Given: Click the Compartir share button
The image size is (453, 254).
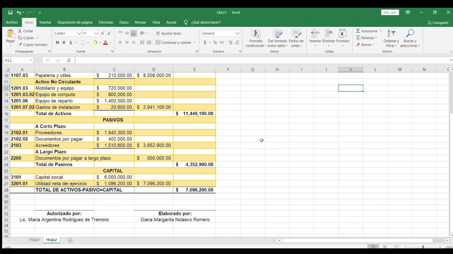Looking at the screenshot, I should point(438,23).
